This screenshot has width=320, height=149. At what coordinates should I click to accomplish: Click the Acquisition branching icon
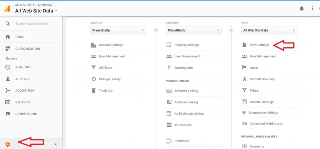click(8, 91)
